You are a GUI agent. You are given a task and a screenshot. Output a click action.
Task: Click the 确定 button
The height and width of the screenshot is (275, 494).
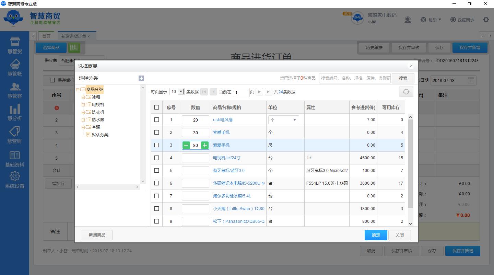(x=376, y=235)
